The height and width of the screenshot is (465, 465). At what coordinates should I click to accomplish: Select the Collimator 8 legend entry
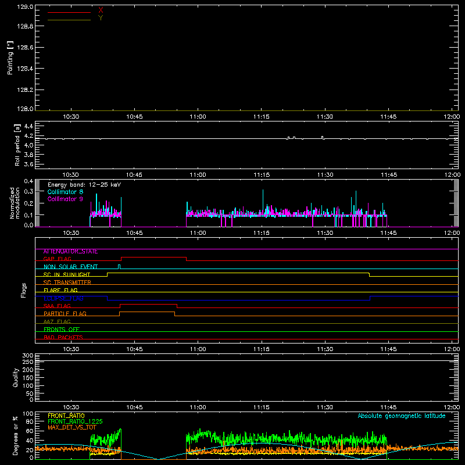pyautogui.click(x=65, y=192)
